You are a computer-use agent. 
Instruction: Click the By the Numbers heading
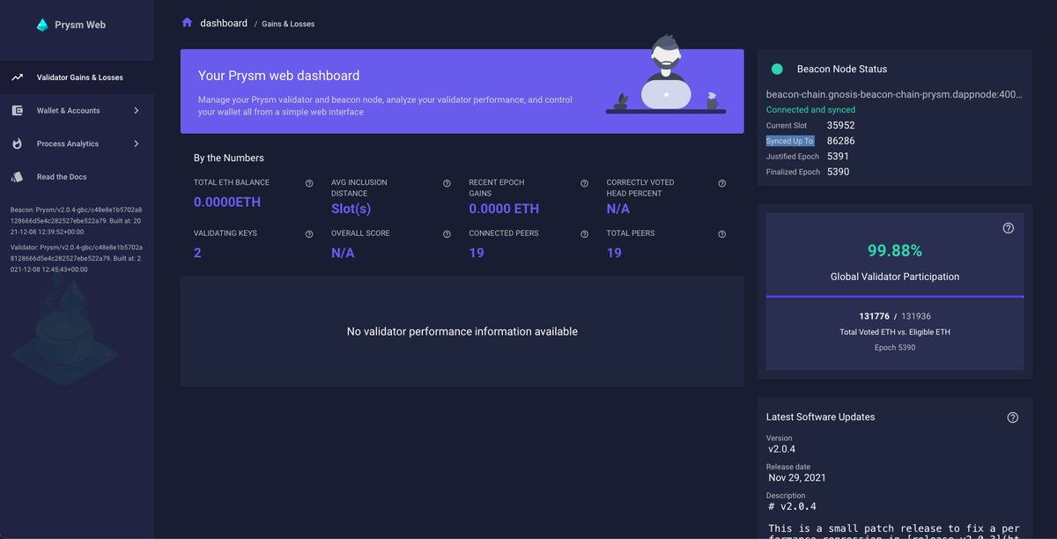tap(229, 158)
